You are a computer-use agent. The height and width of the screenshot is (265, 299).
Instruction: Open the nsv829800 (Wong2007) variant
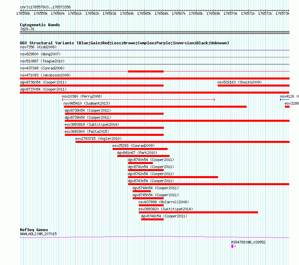click(x=40, y=54)
